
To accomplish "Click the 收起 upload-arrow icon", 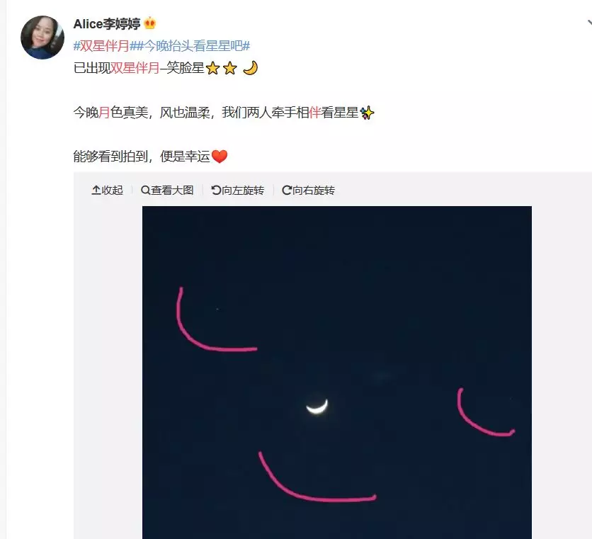I will click(96, 190).
